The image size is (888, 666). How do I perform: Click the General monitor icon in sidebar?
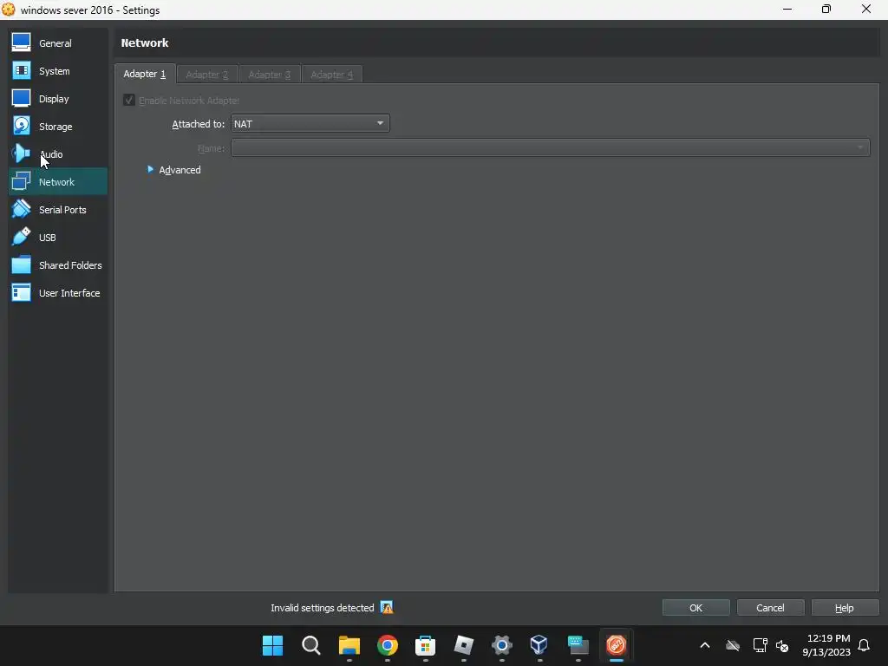coord(22,43)
